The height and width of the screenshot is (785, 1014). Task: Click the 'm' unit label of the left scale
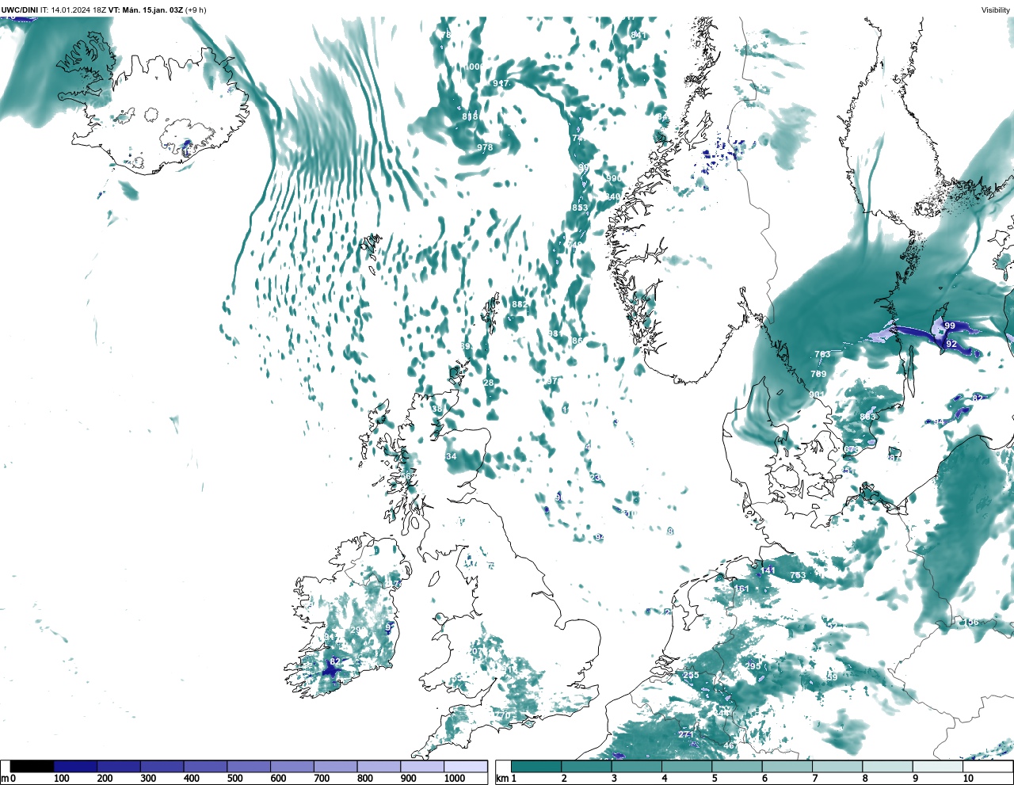[x=5, y=779]
